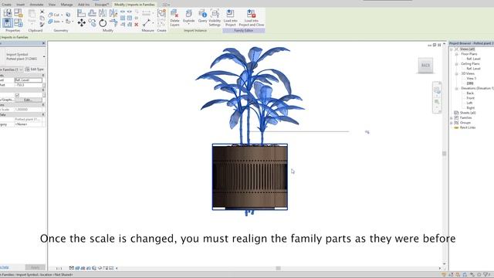Click the Cut to Clipboard scissors icon

42,12
